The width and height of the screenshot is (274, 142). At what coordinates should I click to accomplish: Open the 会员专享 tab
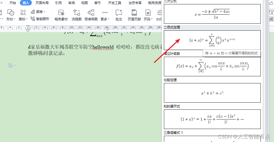coord(135,3)
